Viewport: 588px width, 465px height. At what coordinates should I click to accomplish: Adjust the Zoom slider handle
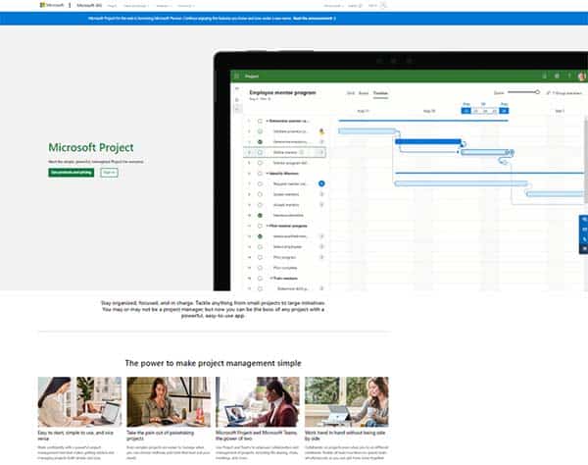537,92
